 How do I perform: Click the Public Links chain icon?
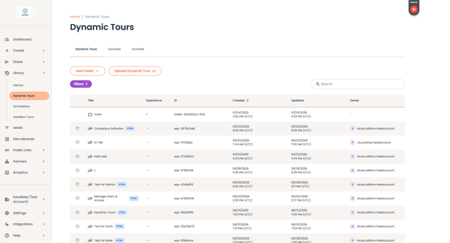pyautogui.click(x=7, y=150)
